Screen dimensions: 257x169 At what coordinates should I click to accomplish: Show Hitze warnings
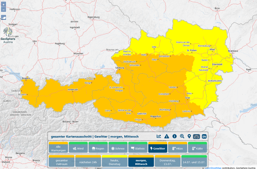178,148
